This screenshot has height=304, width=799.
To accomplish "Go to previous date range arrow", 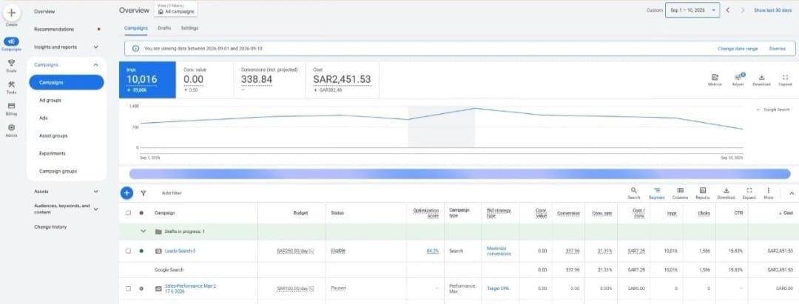I will pos(728,10).
